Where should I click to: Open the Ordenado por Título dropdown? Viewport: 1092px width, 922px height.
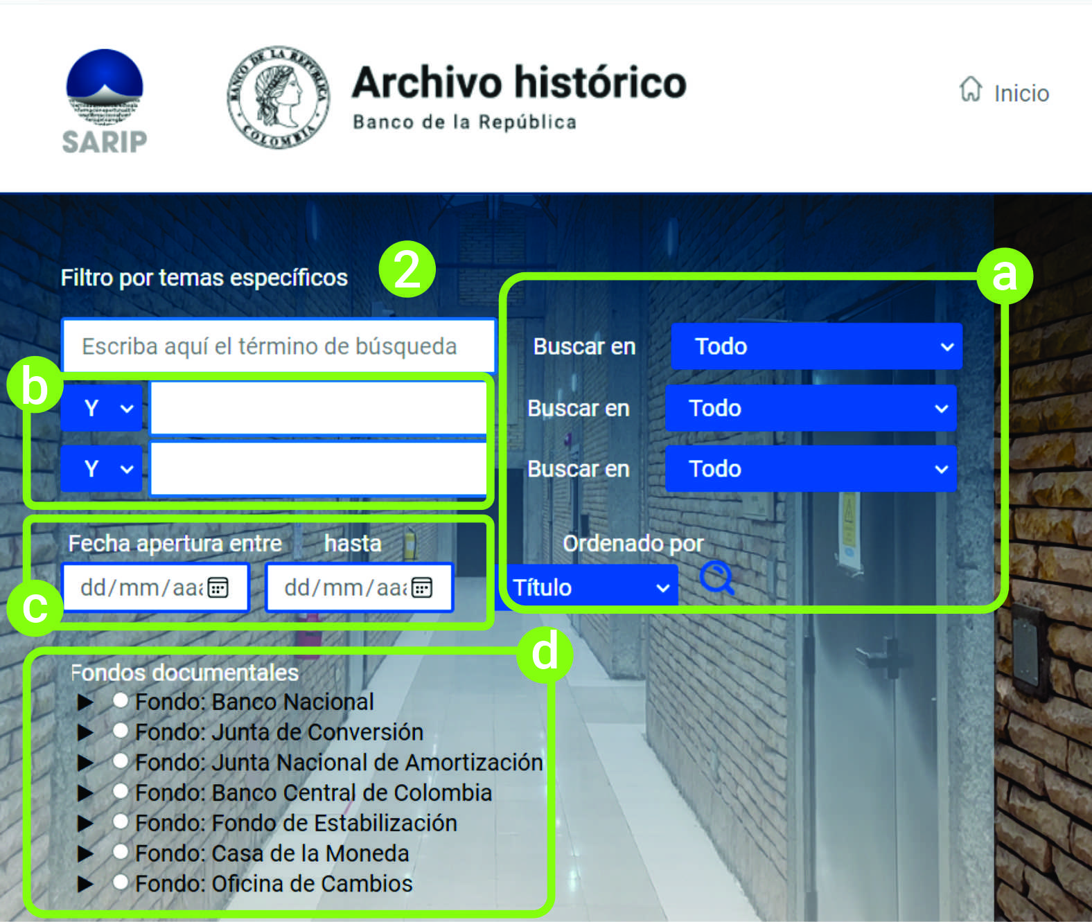[591, 587]
